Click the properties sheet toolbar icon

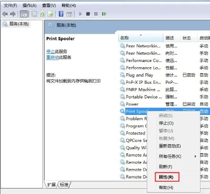[x=34, y=14]
